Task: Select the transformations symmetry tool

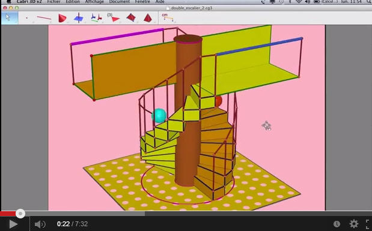Action: [x=96, y=18]
